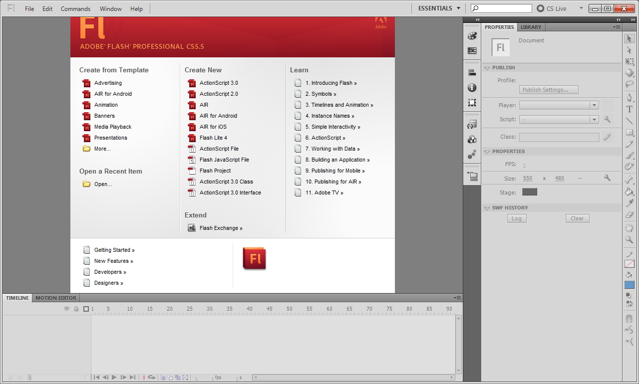Click the timeline horizontal scrollbar

pos(352,378)
